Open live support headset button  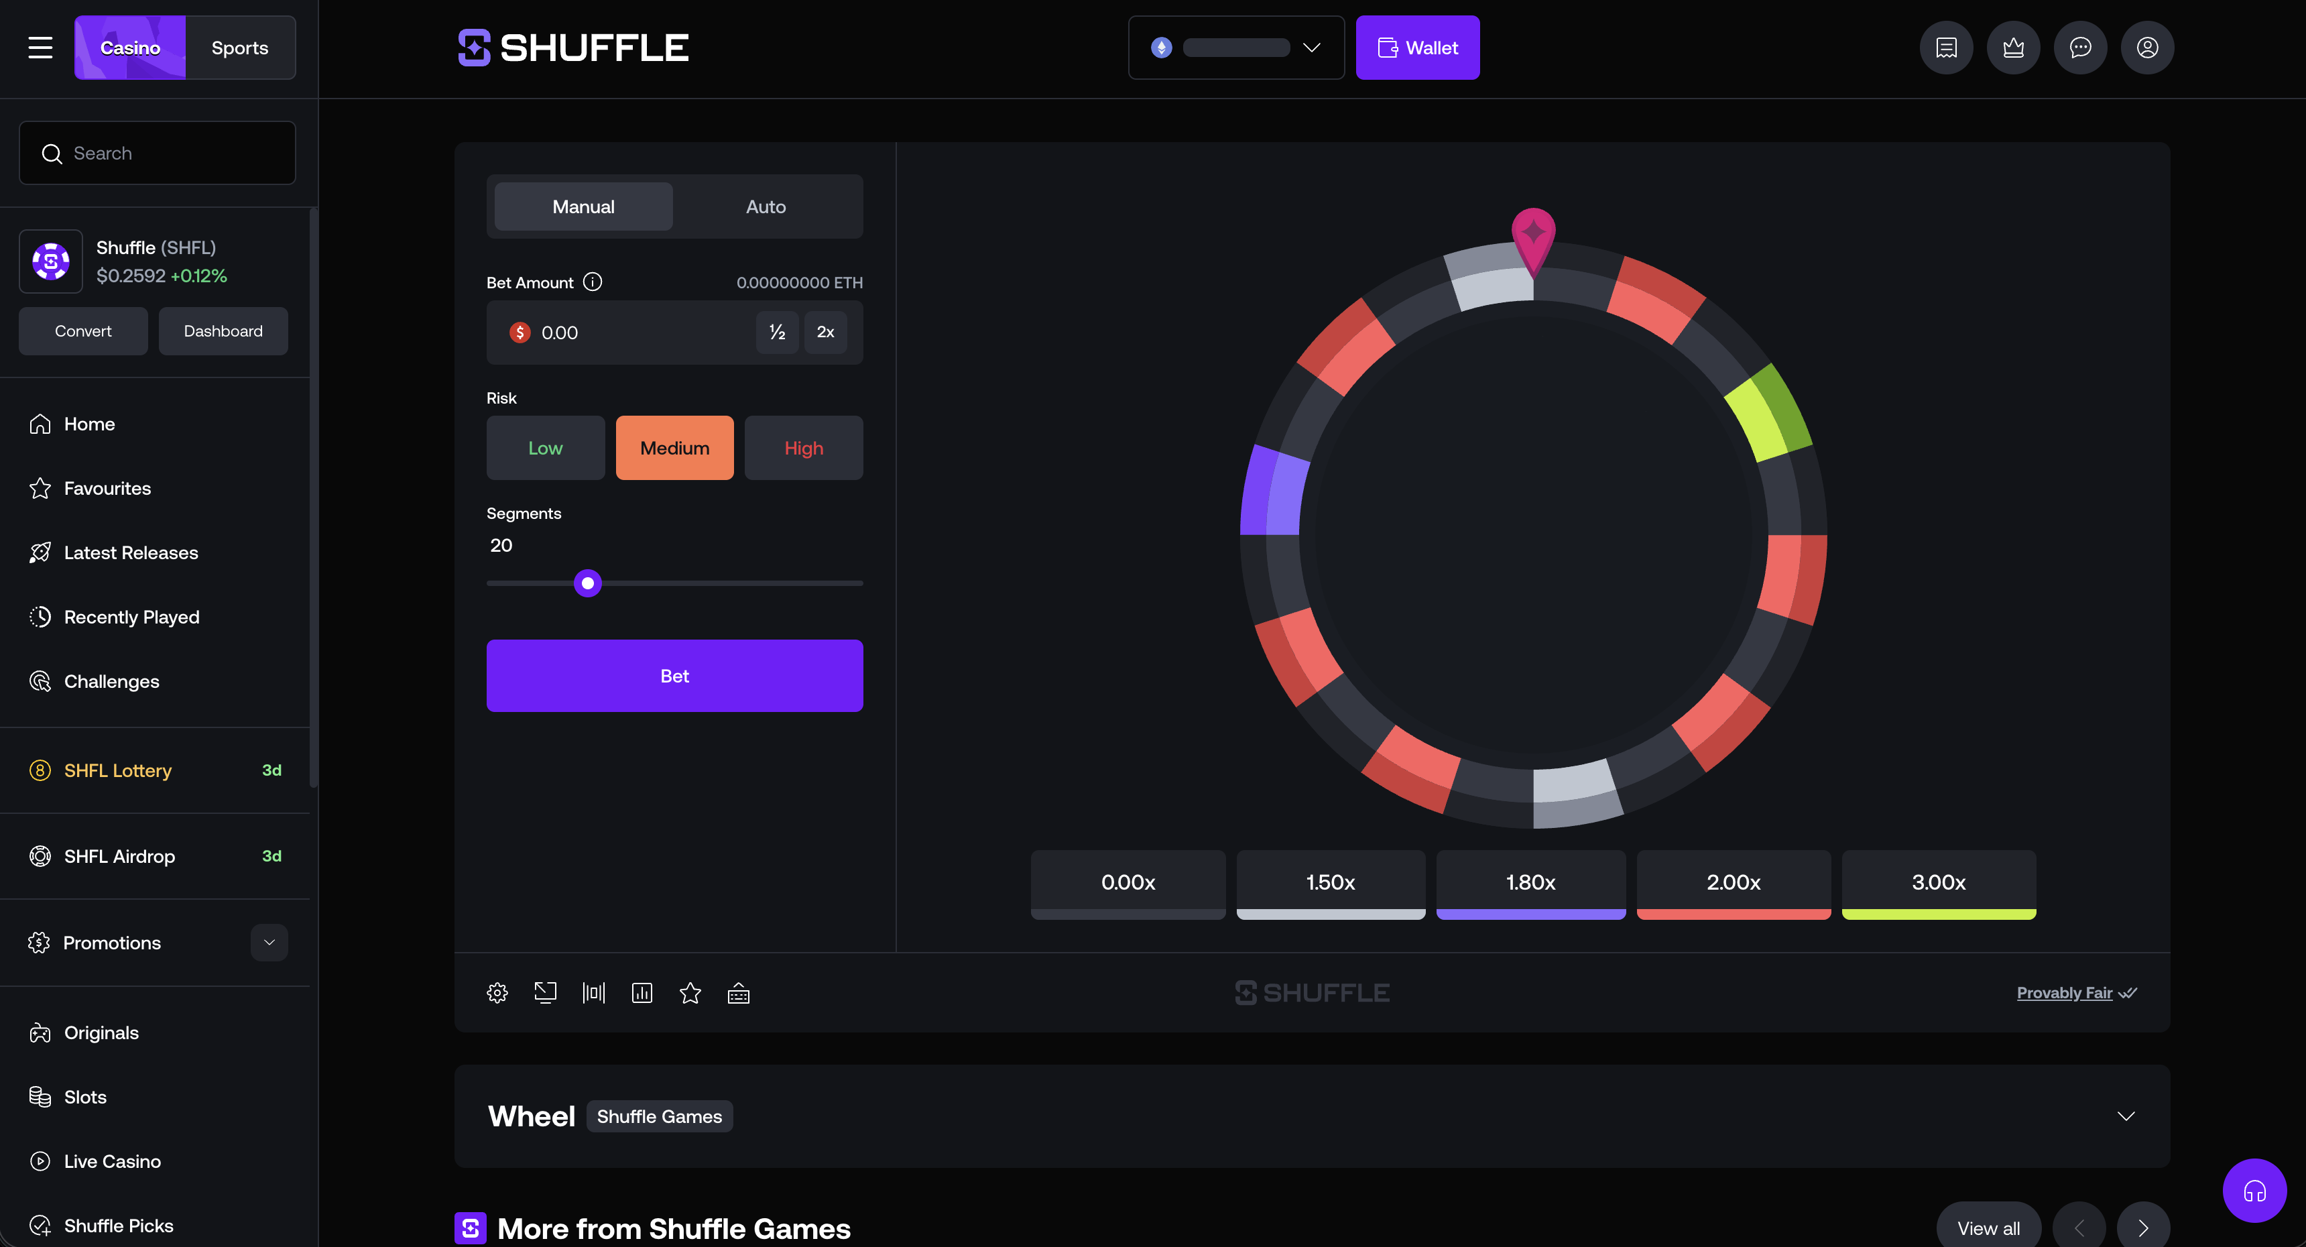(2254, 1191)
